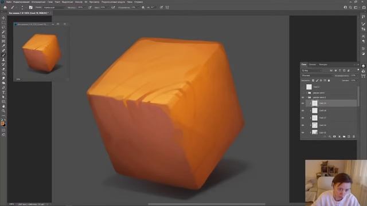
Task: Select the Clone Stamp tool
Action: click(x=3, y=60)
